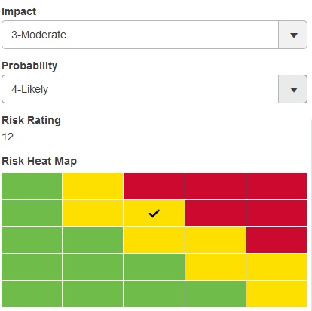
Task: Click the Probability field label
Action: 29,66
